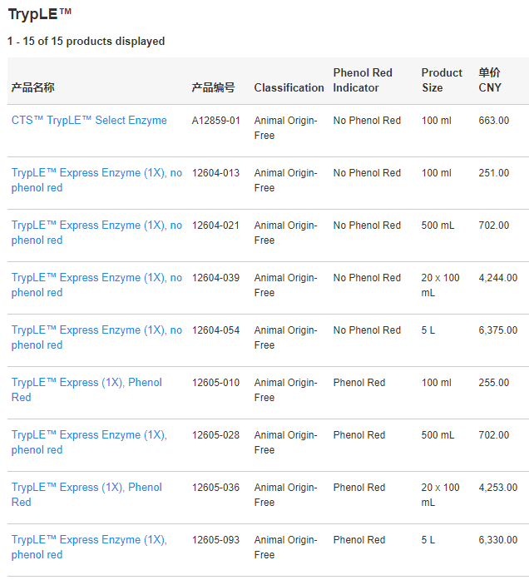The image size is (529, 580).
Task: Click the 5 L size for 12604-054
Action: click(x=428, y=330)
